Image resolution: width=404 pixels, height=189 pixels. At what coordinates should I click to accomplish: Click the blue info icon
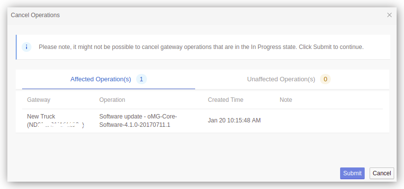(27, 47)
